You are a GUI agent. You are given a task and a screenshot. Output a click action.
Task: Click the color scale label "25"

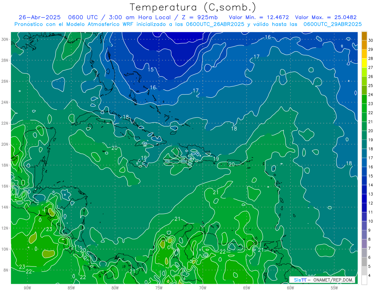371,85
